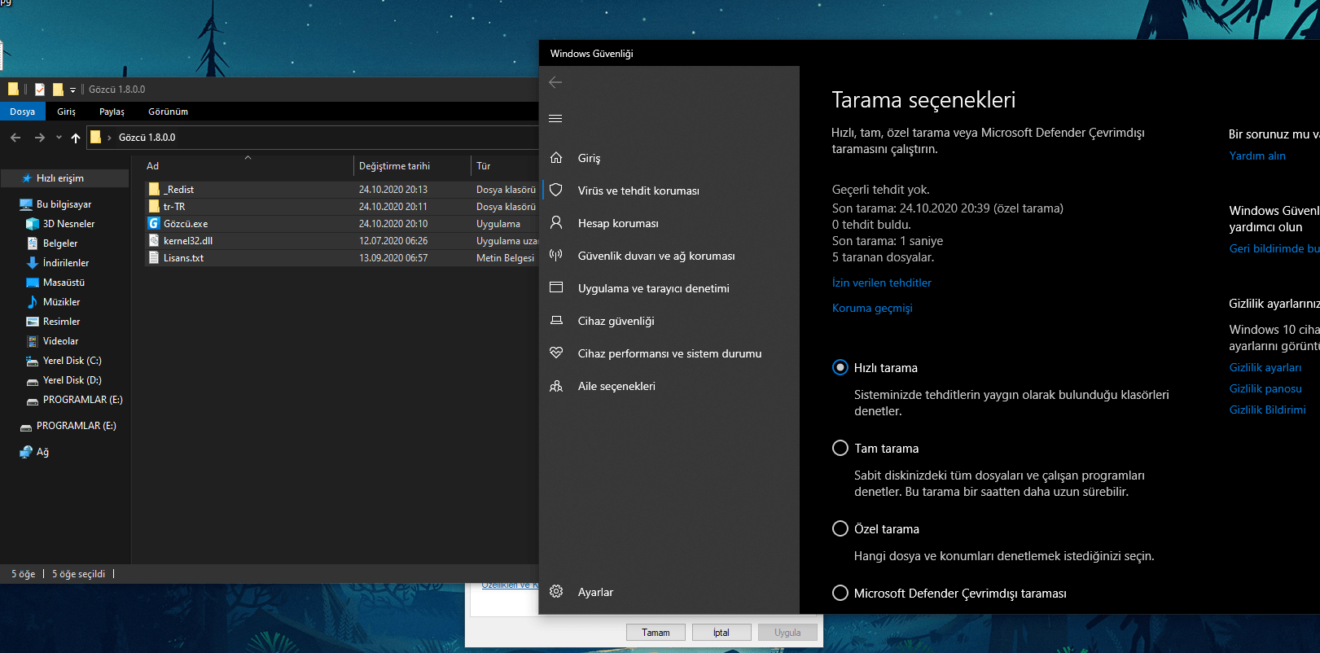
Task: Click the Gözcü.exe application icon
Action: point(154,223)
